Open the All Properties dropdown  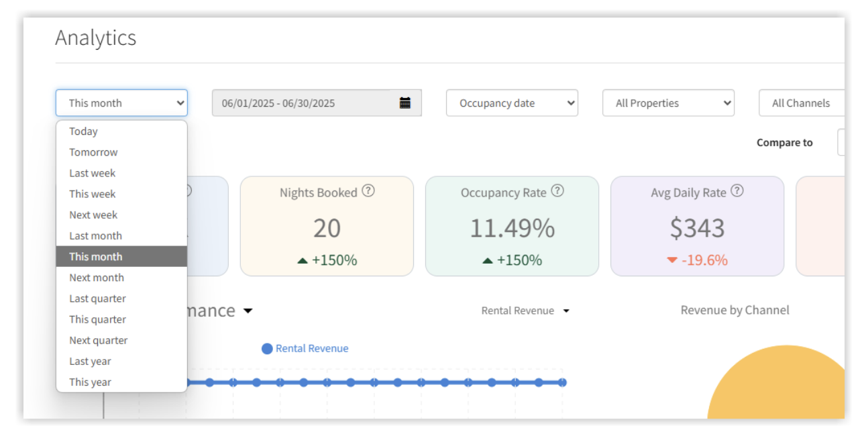point(668,103)
